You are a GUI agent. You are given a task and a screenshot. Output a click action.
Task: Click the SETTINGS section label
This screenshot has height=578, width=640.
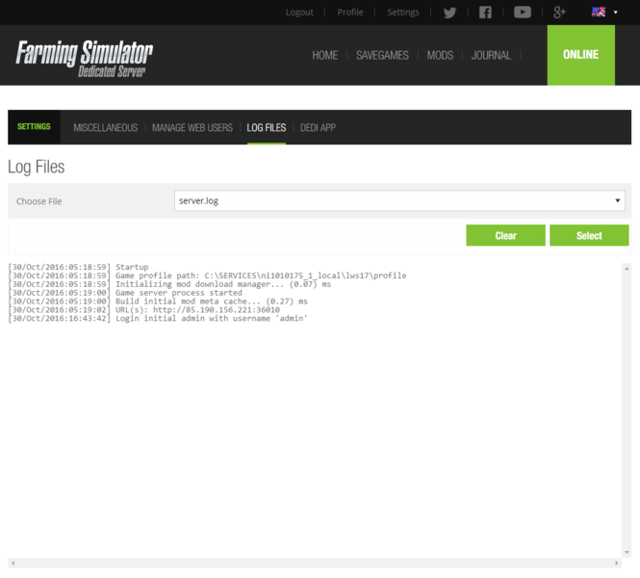pyautogui.click(x=34, y=126)
